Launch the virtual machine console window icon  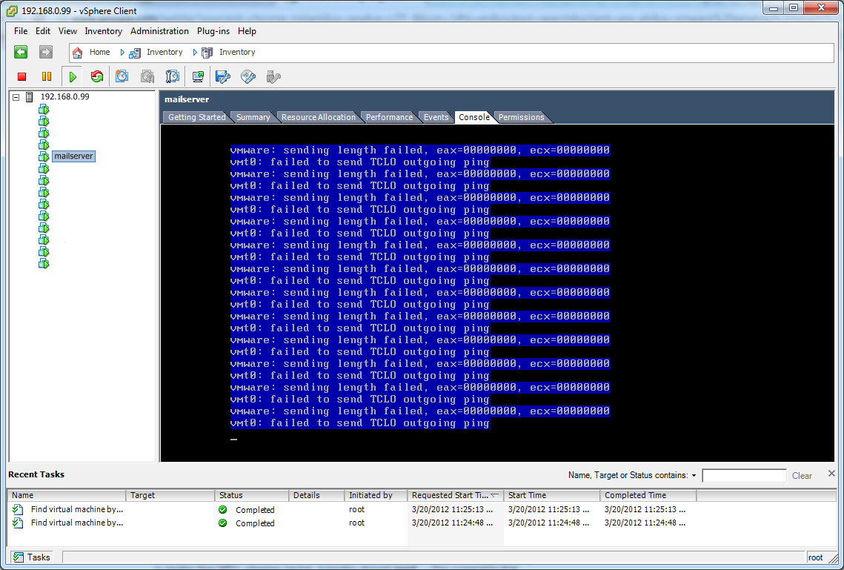click(198, 76)
